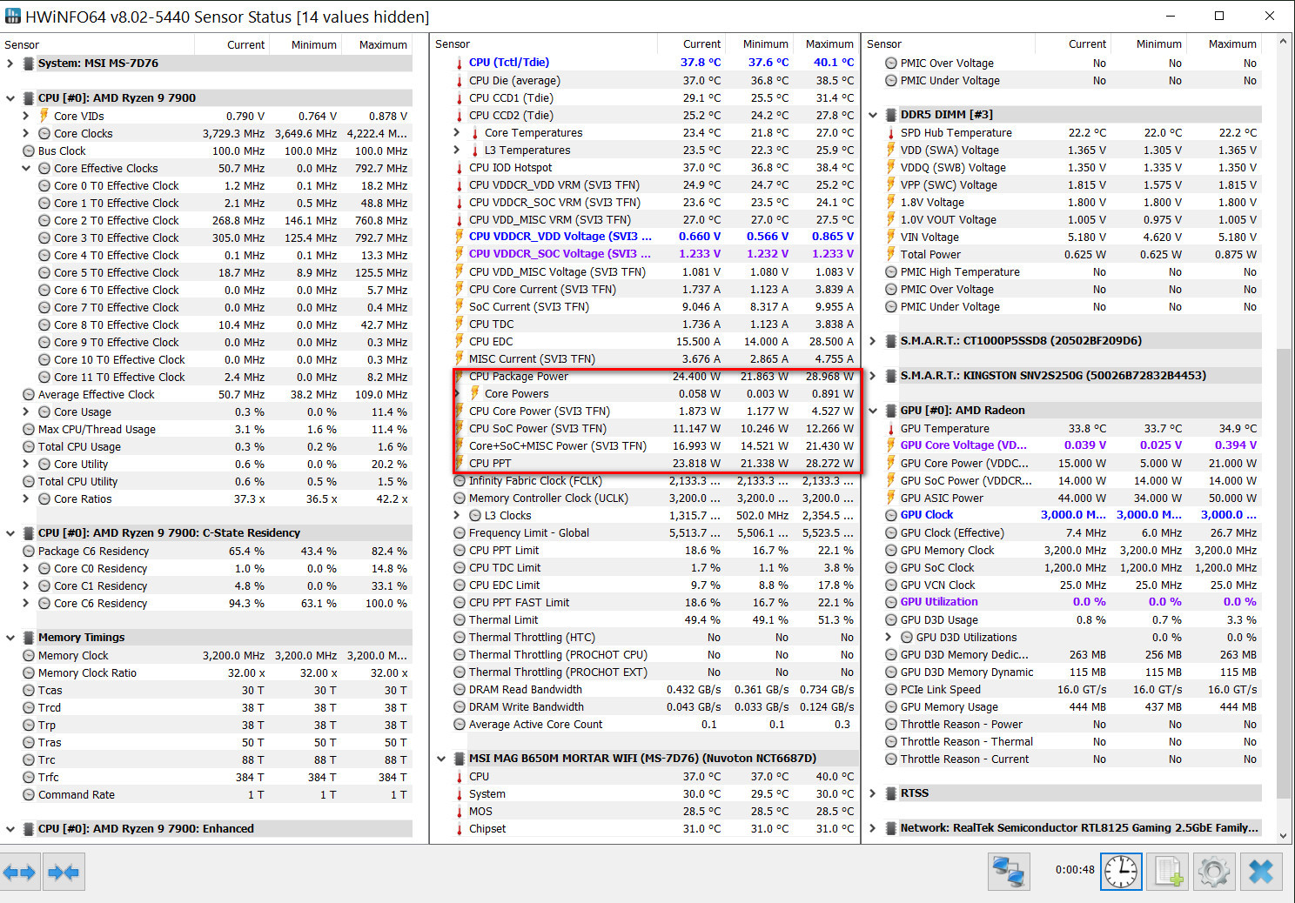Collapse the MSI MAG B650M MORTAR WIFI group
1295x903 pixels.
click(441, 759)
